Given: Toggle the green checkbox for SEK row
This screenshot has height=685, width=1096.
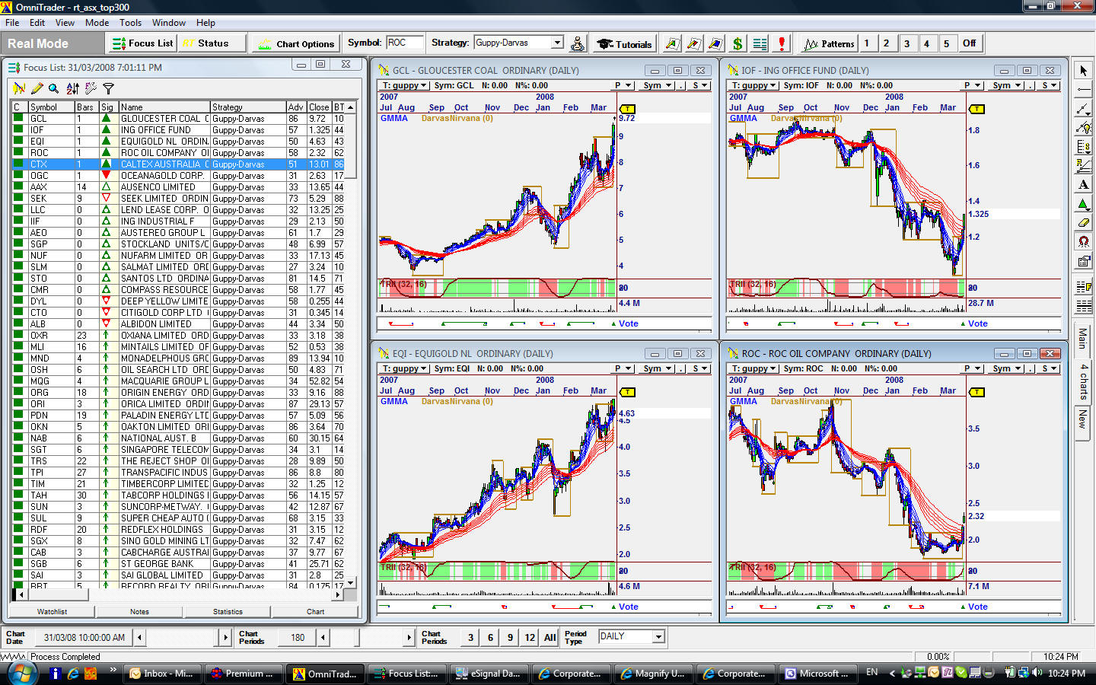Looking at the screenshot, I should [x=18, y=199].
